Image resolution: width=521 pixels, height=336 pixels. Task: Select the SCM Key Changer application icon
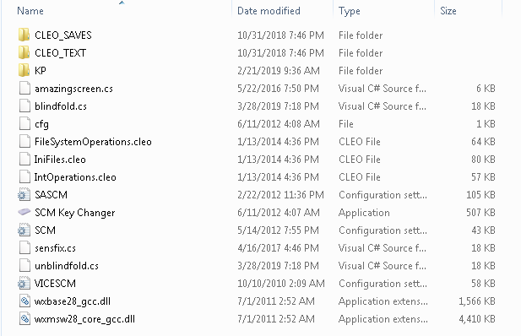pyautogui.click(x=24, y=212)
